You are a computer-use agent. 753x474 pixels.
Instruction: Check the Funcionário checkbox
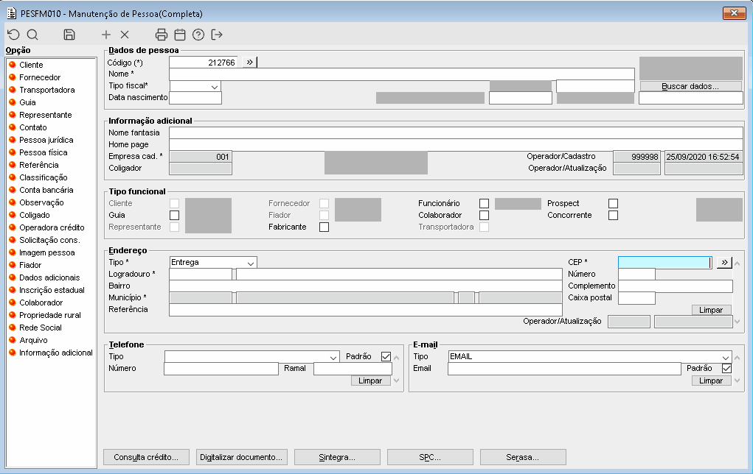484,203
